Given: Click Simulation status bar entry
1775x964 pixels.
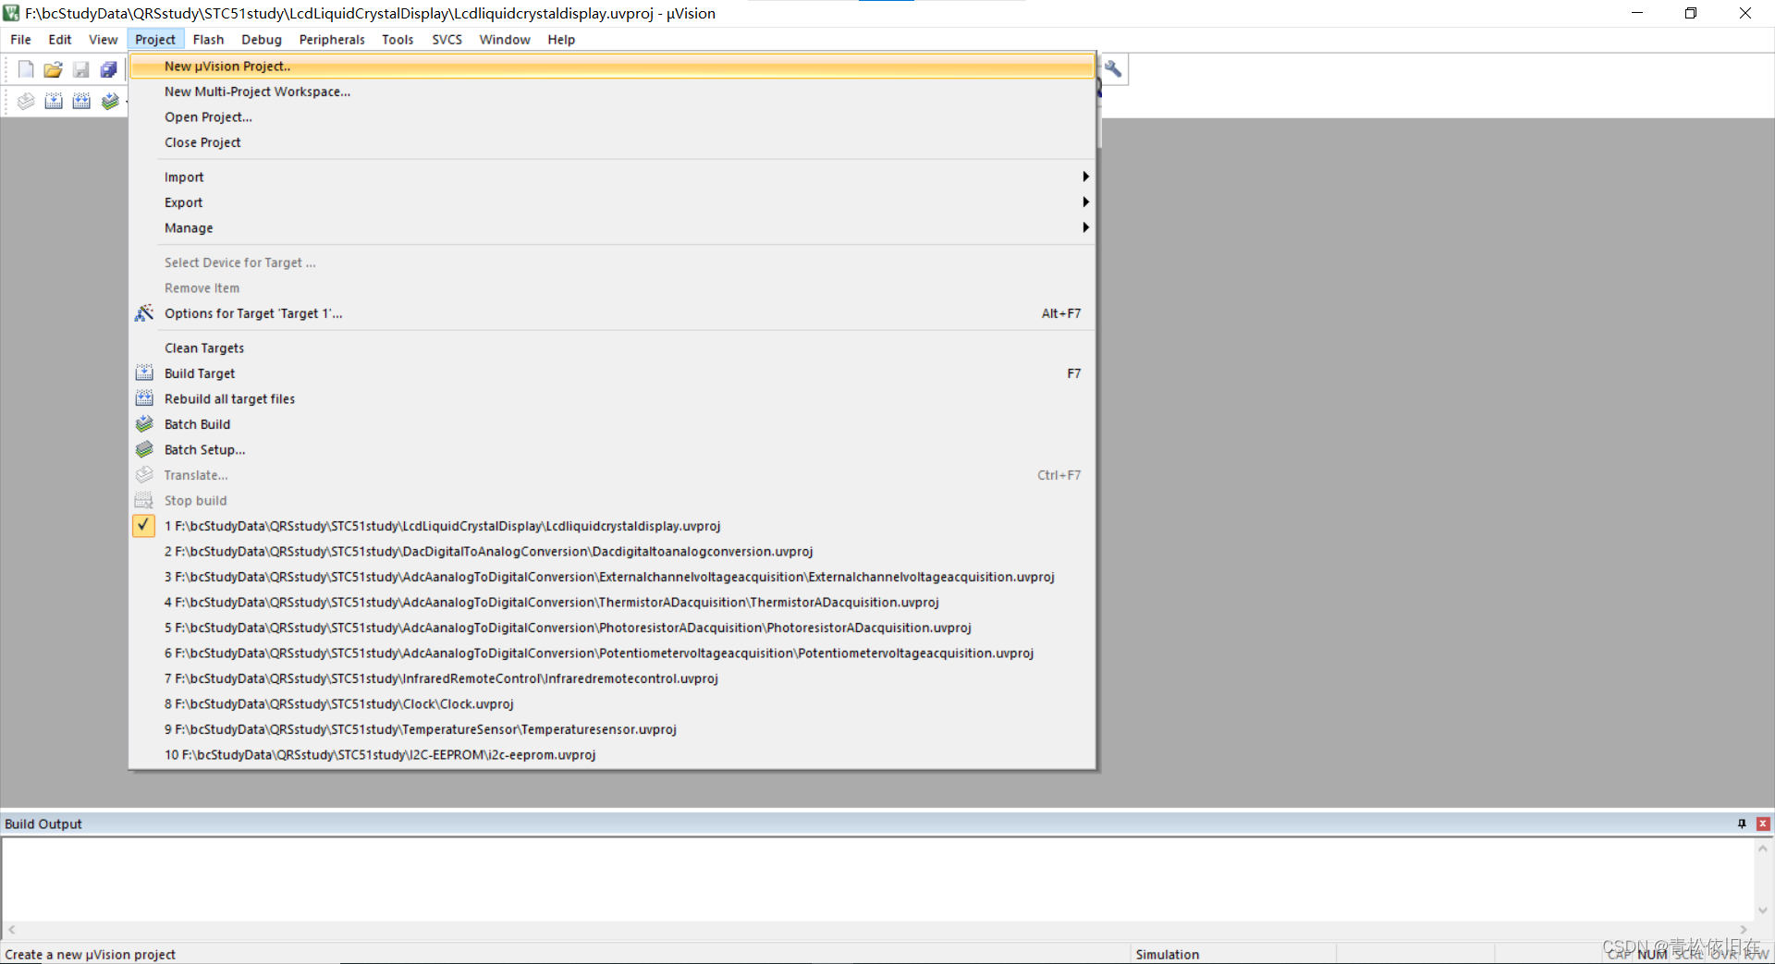Looking at the screenshot, I should point(1167,955).
